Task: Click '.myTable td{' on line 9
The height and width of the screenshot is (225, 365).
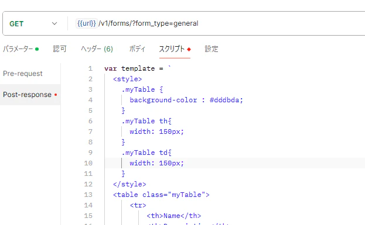Action: pyautogui.click(x=146, y=153)
